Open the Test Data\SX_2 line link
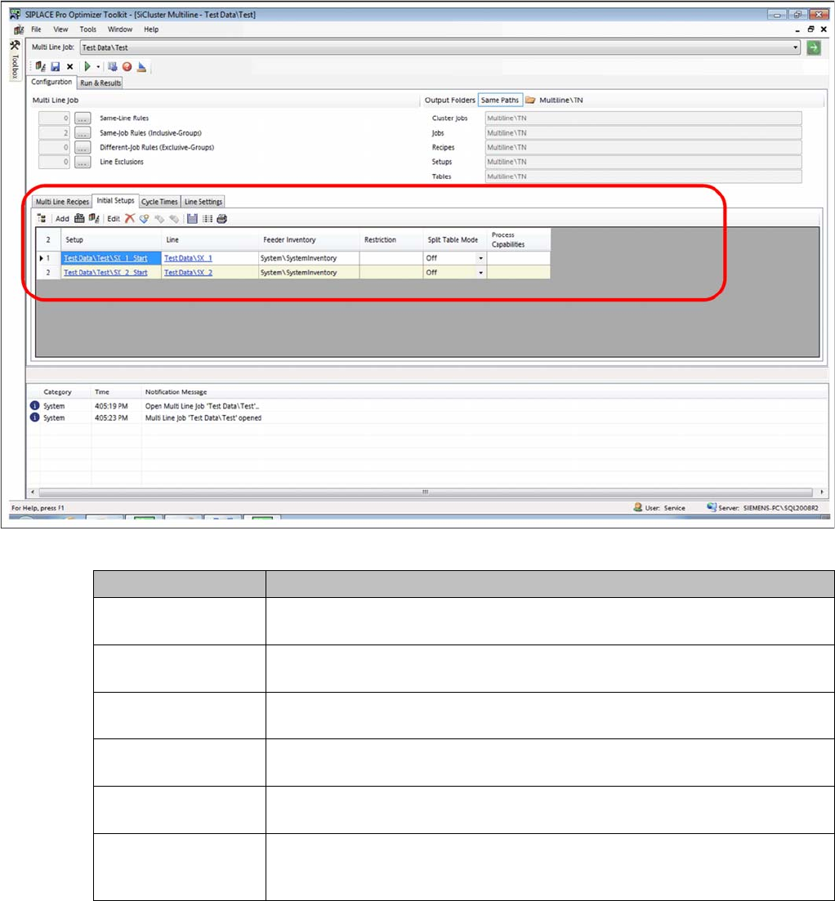 pyautogui.click(x=188, y=272)
